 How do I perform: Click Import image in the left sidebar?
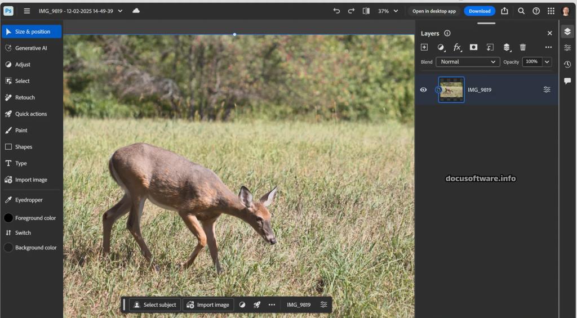[32, 180]
